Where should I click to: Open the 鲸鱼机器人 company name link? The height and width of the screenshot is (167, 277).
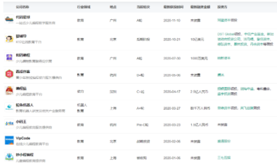click(x=24, y=105)
